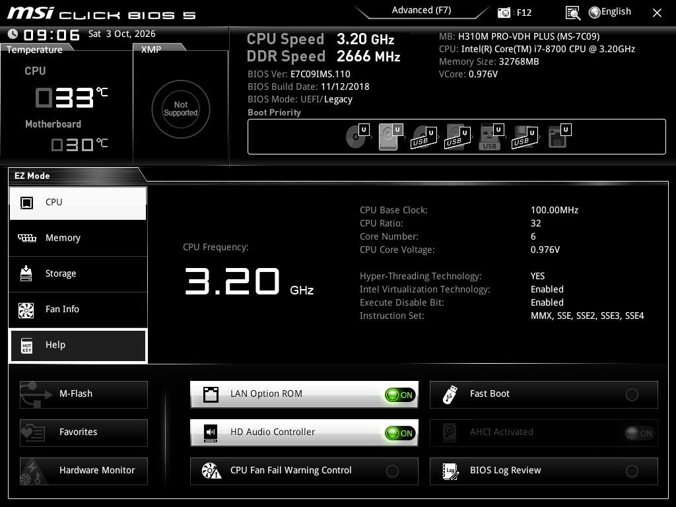
Task: Click the 09:06 clock time
Action: pyautogui.click(x=51, y=34)
